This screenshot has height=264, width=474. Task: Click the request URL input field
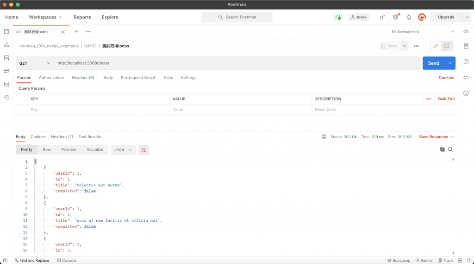(x=237, y=63)
